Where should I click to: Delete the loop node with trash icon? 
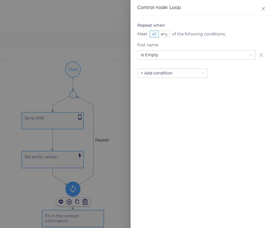[x=85, y=202]
